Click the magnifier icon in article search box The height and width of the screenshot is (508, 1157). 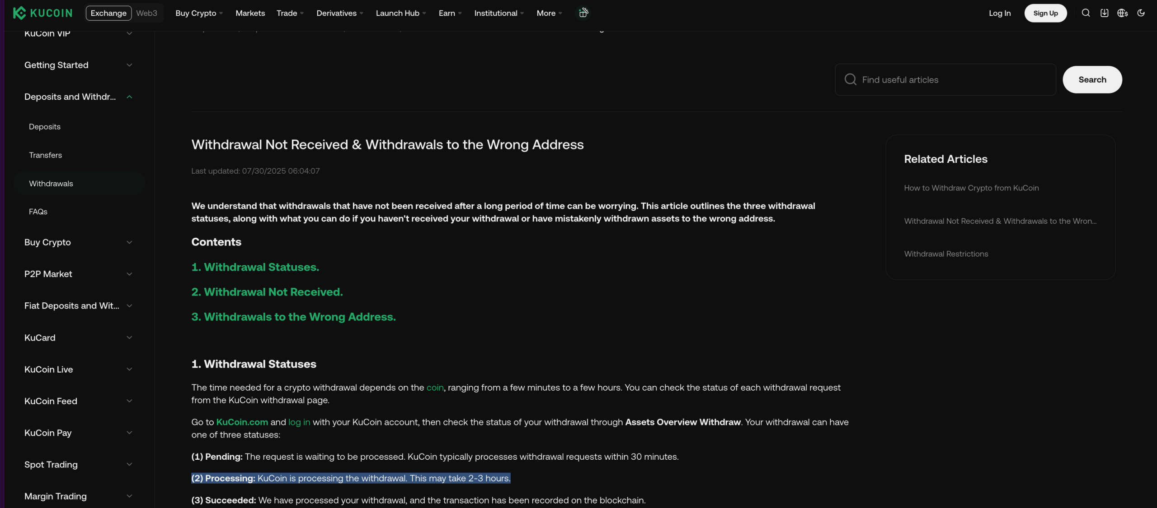click(x=851, y=79)
